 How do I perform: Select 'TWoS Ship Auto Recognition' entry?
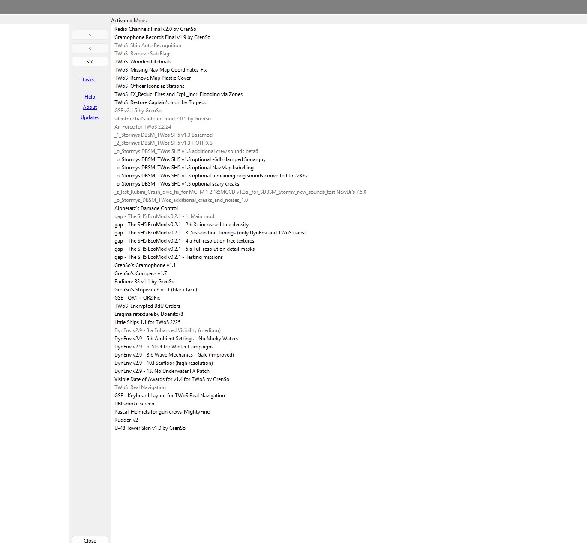click(148, 45)
